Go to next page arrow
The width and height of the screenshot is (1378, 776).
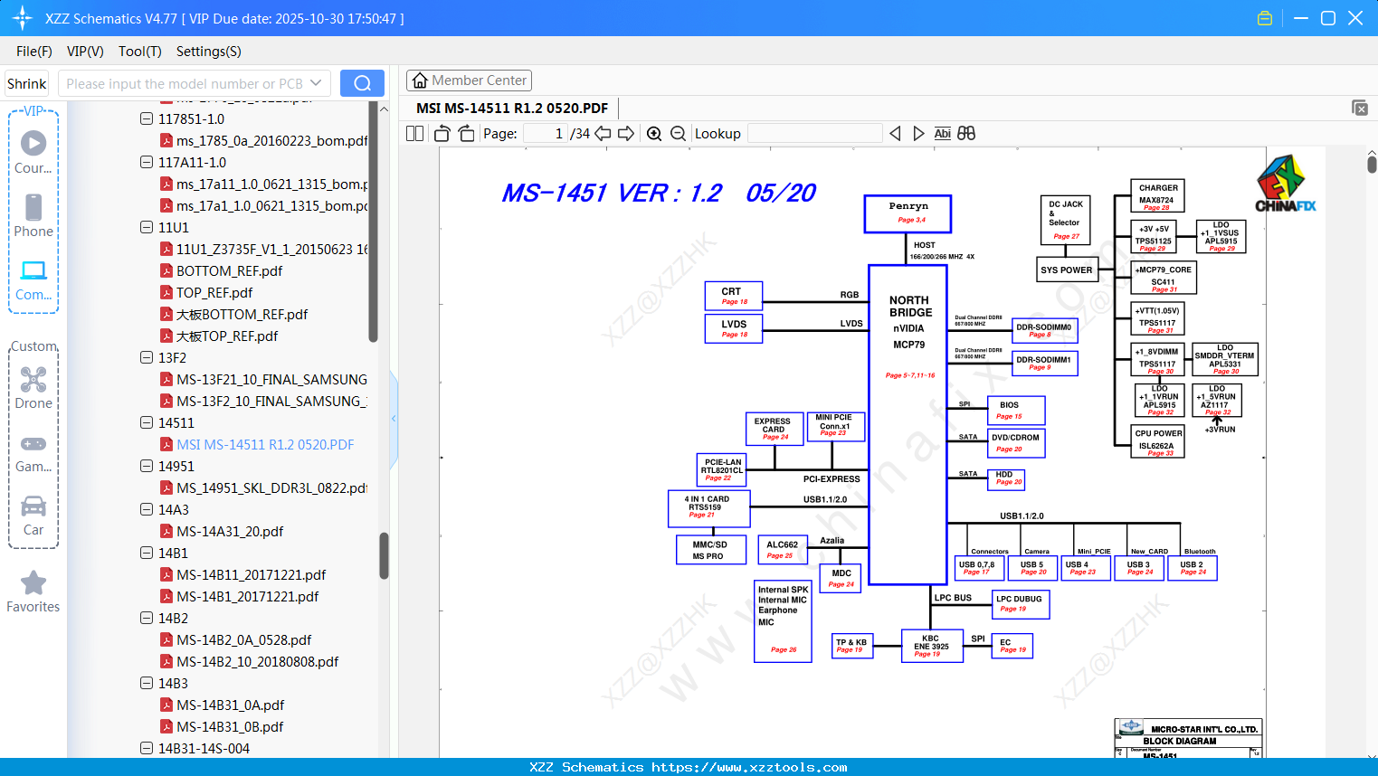click(x=626, y=134)
